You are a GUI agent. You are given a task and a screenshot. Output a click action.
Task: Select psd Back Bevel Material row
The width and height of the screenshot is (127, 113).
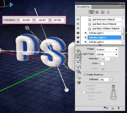click(x=106, y=24)
